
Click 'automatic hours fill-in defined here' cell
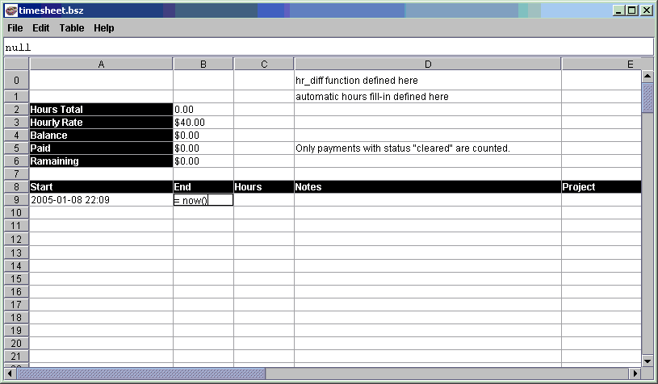point(428,97)
